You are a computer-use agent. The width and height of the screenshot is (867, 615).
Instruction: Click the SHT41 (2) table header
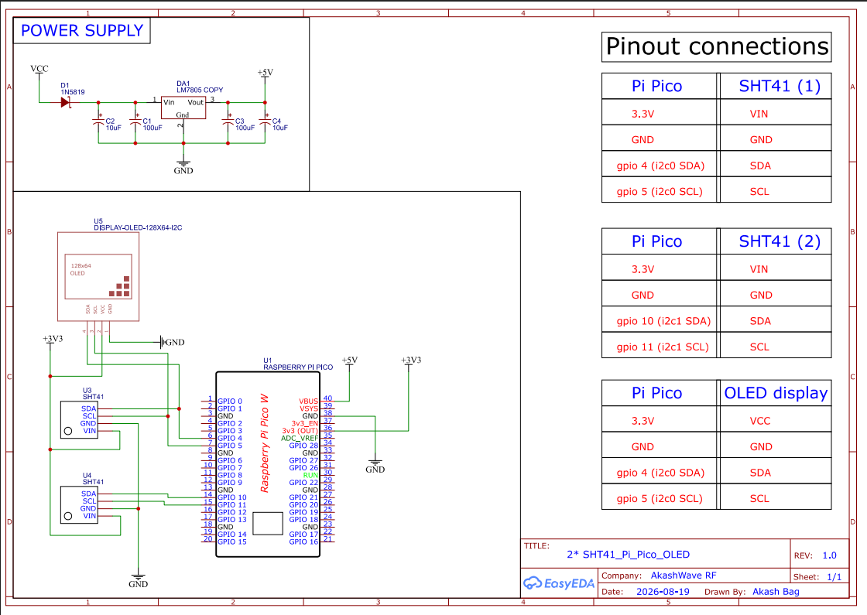coord(780,241)
